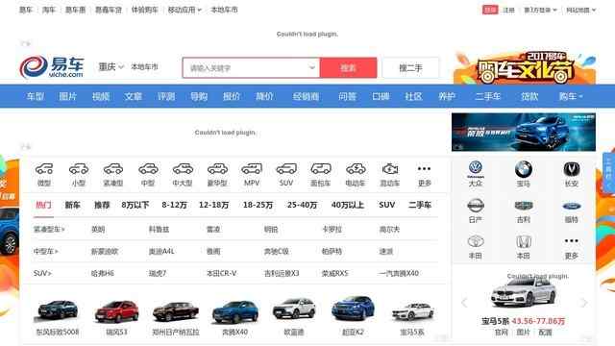This screenshot has height=346, width=615.
Task: Open 车型 in blue navigation bar
Action: coord(35,96)
